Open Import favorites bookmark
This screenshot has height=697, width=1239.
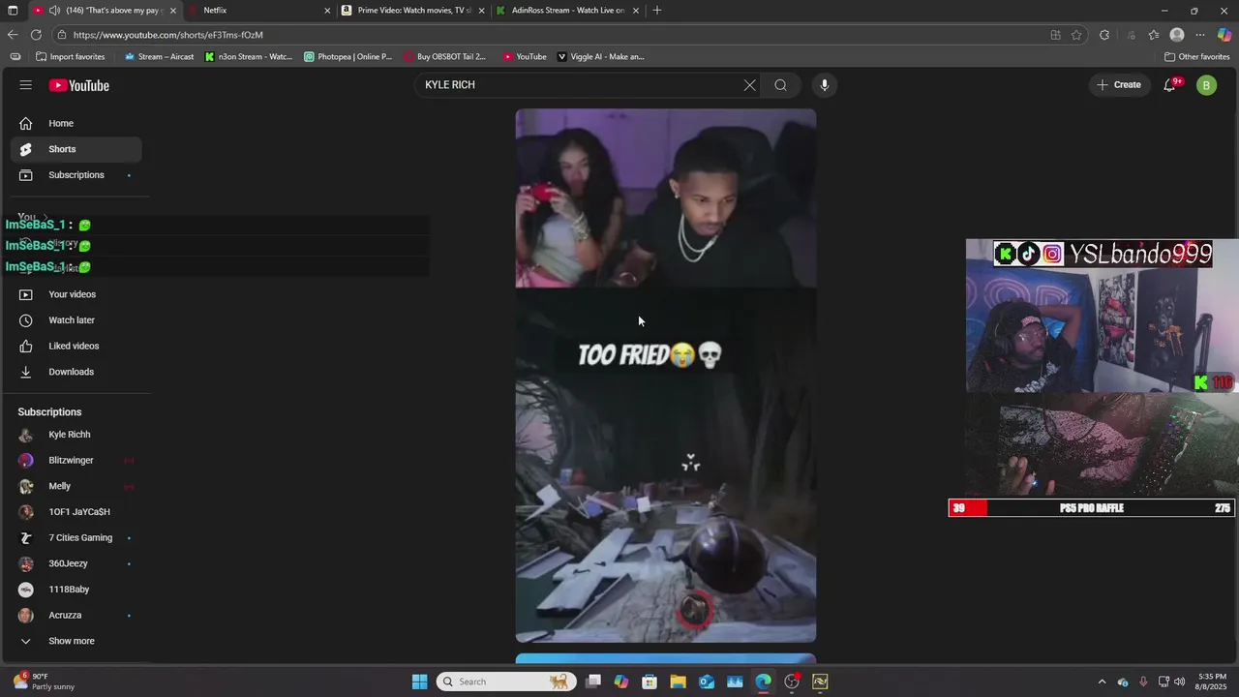[70, 56]
